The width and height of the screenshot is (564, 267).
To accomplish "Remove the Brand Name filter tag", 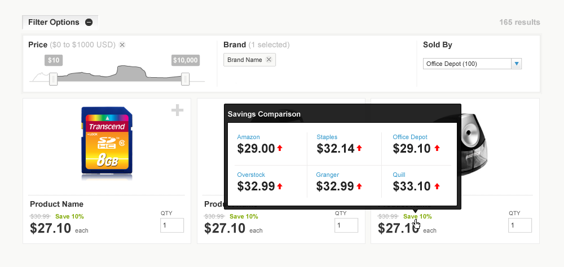I will tap(268, 60).
